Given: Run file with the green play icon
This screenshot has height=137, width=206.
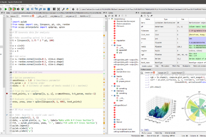Looking at the screenshot, I should pyautogui.click(x=6, y=9).
